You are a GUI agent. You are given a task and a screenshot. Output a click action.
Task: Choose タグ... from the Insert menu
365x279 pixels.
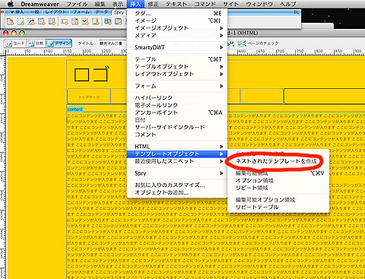click(x=177, y=13)
